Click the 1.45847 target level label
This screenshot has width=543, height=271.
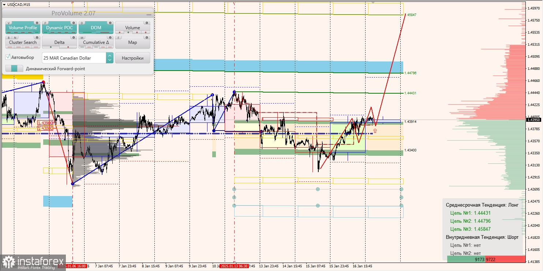[411, 15]
